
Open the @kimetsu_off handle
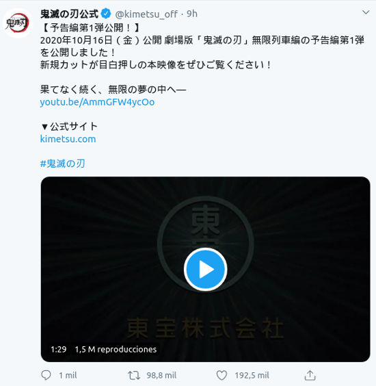point(146,14)
